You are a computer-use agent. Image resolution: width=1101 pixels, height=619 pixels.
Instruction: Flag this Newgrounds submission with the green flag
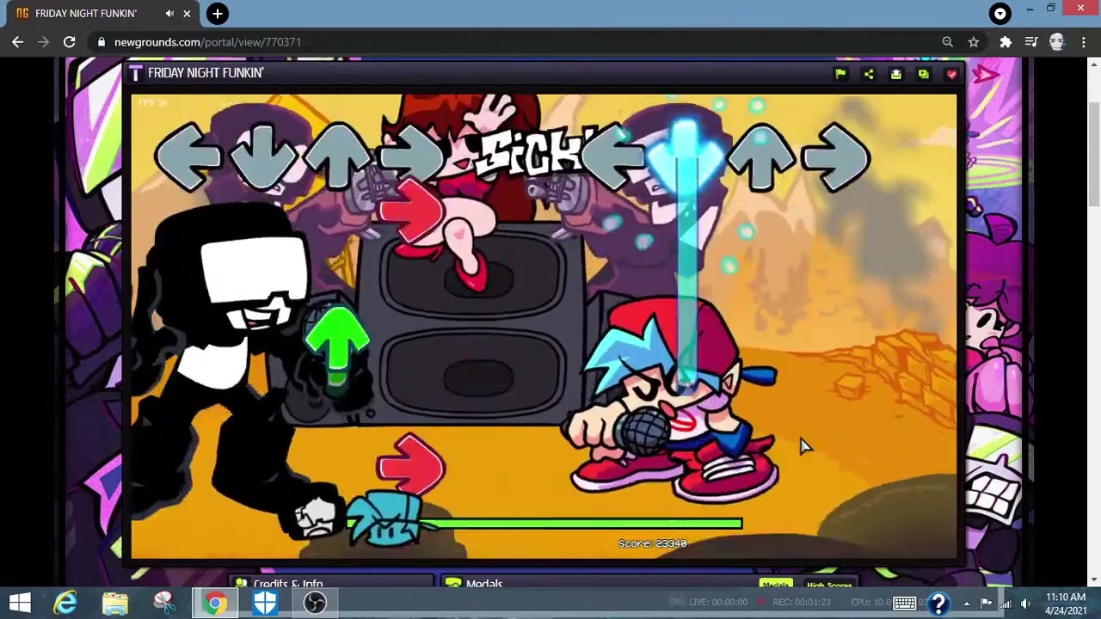pyautogui.click(x=840, y=74)
